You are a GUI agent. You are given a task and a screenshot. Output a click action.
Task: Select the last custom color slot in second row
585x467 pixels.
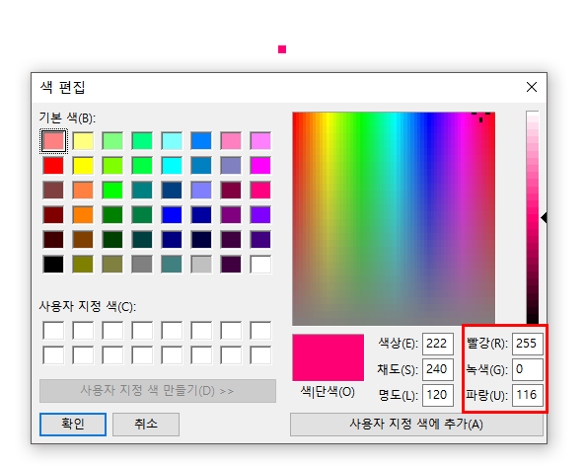pyautogui.click(x=260, y=355)
